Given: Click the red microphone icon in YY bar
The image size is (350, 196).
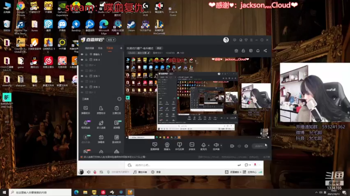Looking at the screenshot, I should pyautogui.click(x=95, y=172).
